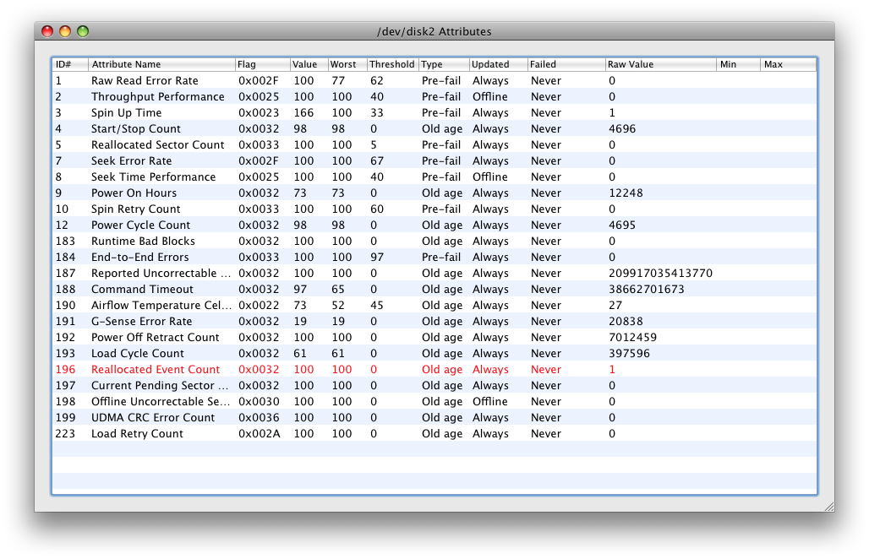This screenshot has height=559, width=869.
Task: Click raw value 12248
Action: [x=626, y=193]
